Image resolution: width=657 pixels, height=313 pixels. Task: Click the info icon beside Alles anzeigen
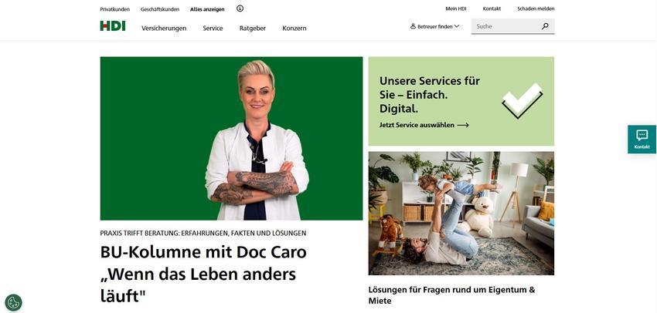240,8
